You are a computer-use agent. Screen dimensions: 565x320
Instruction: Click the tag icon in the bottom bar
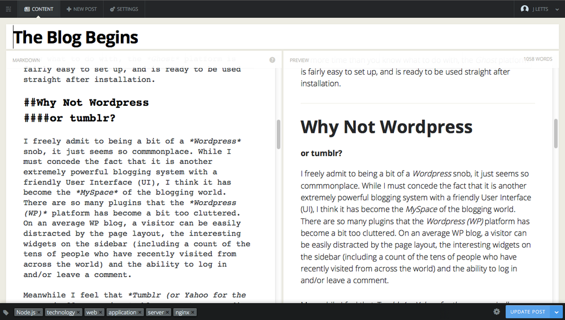(6, 313)
